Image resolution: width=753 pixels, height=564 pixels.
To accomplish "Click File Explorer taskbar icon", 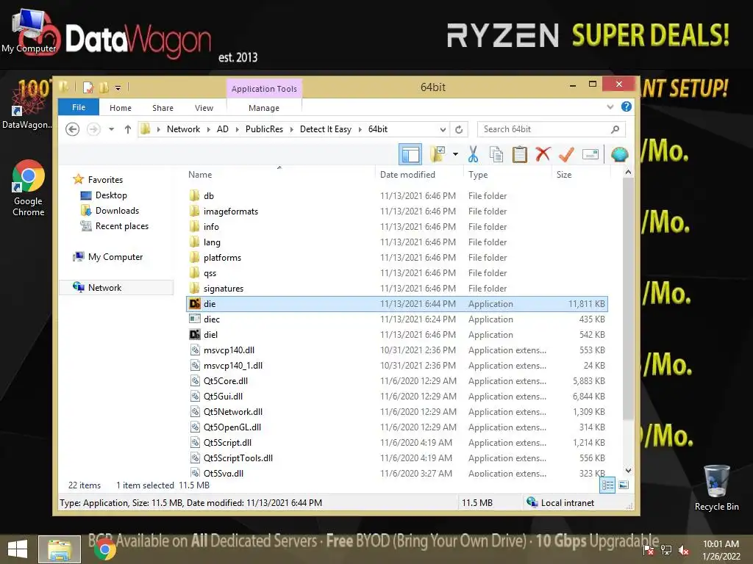I will [60, 549].
